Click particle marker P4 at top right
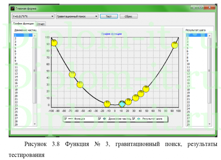Screen dimensions: 221x160 (x=175, y=45)
